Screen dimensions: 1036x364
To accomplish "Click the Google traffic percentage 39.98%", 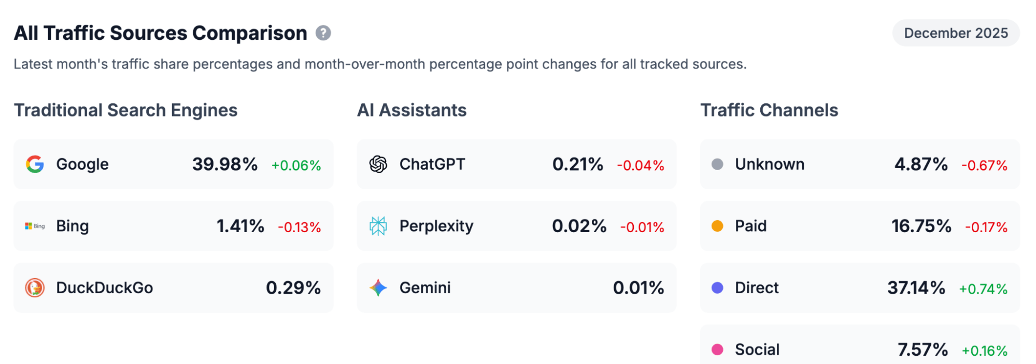I will [x=225, y=164].
